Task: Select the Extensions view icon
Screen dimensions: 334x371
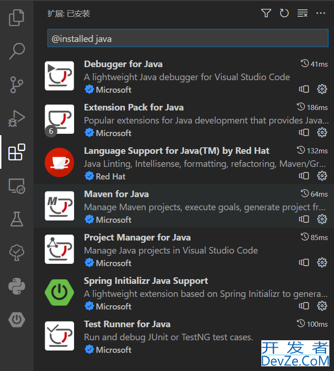Action: [17, 152]
